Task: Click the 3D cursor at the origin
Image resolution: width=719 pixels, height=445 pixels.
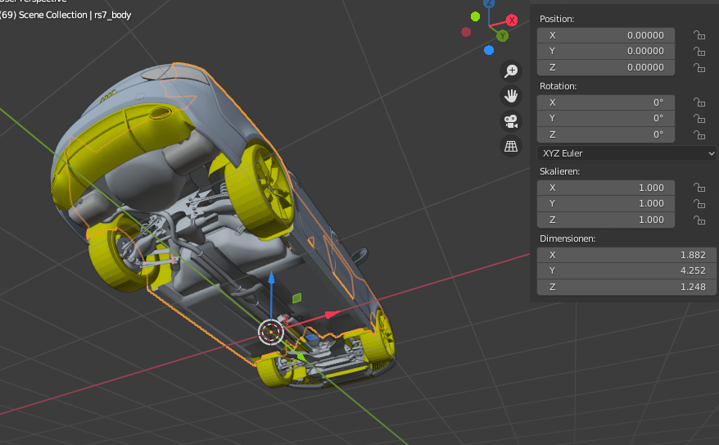Action: 270,332
